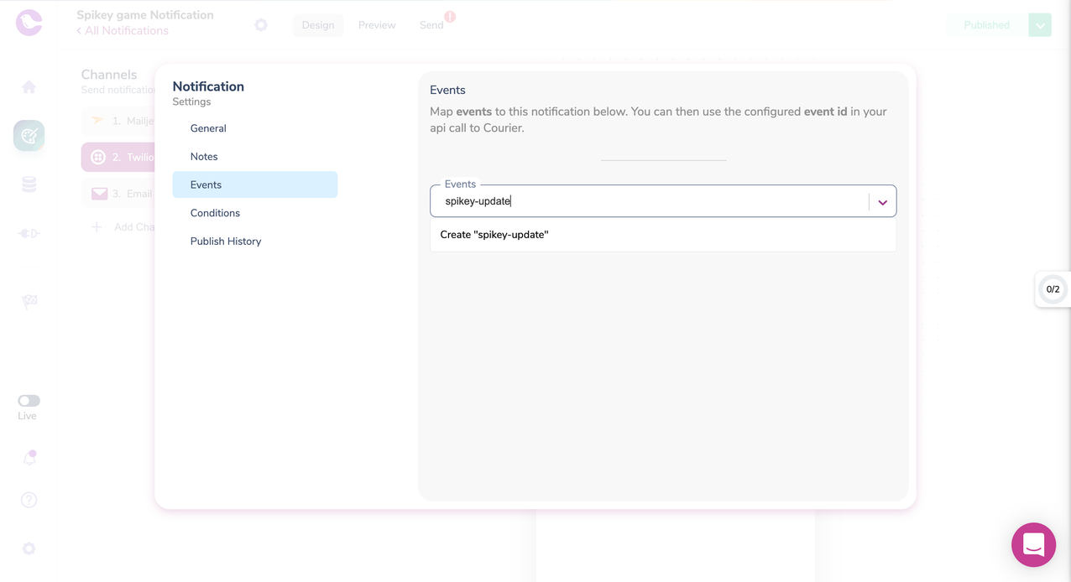Open the Conditions settings item
This screenshot has width=1071, height=582.
[x=215, y=213]
